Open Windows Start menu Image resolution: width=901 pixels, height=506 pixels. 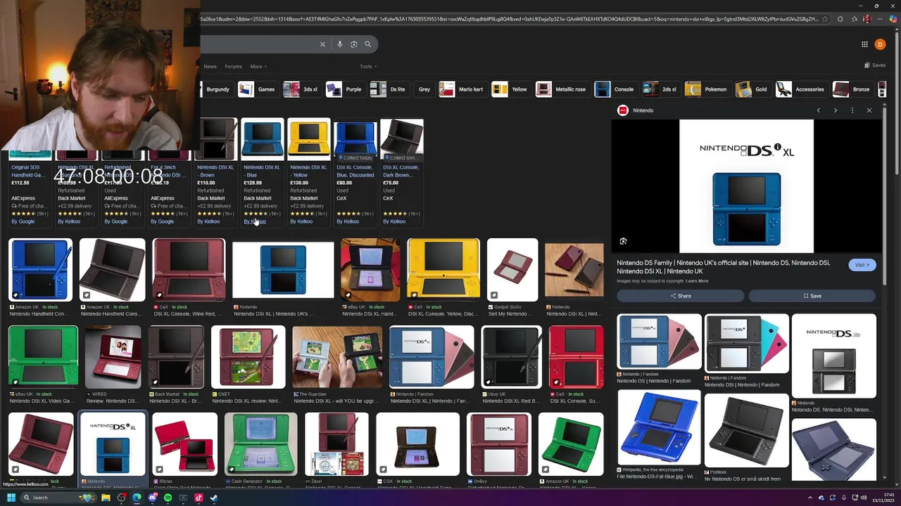(11, 498)
